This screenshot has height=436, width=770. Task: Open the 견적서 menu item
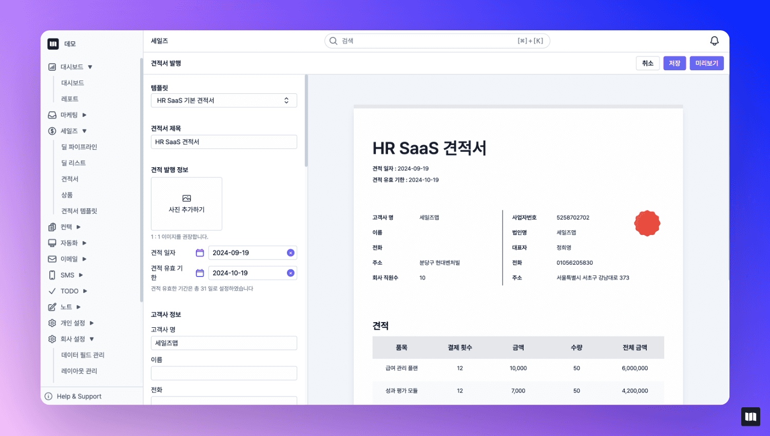(x=70, y=179)
